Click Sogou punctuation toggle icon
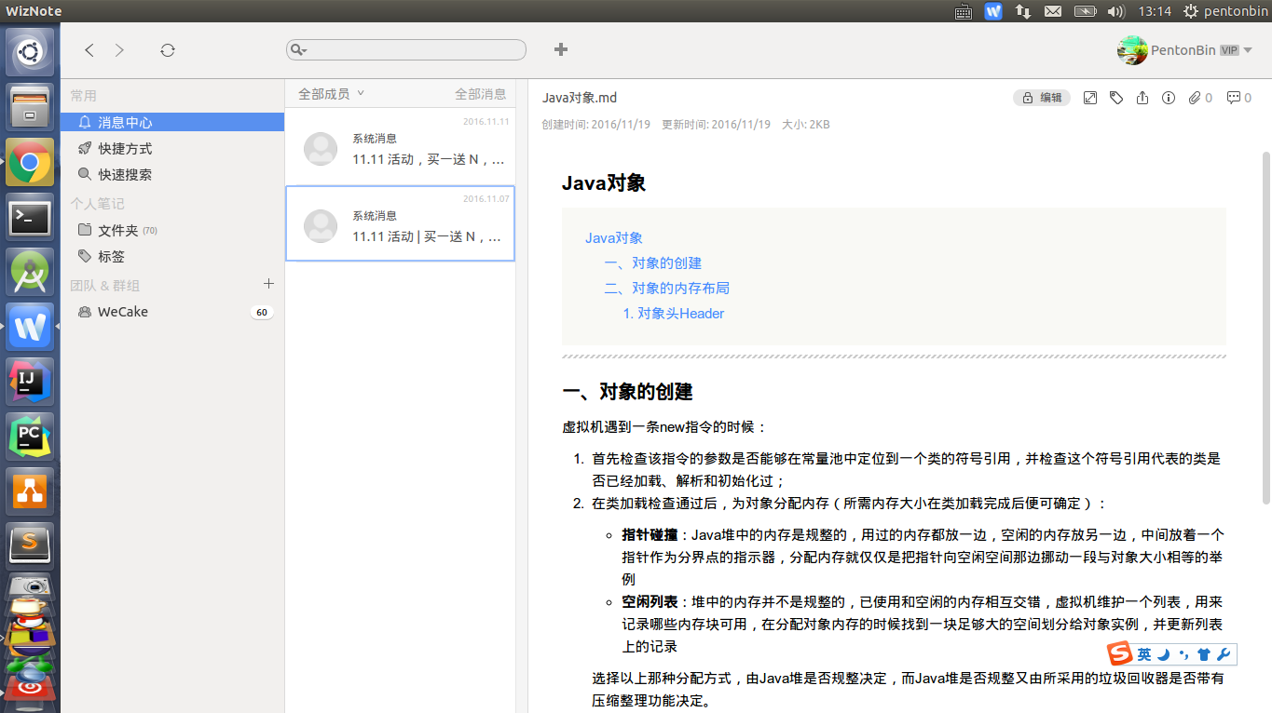This screenshot has height=713, width=1272. click(x=1183, y=654)
